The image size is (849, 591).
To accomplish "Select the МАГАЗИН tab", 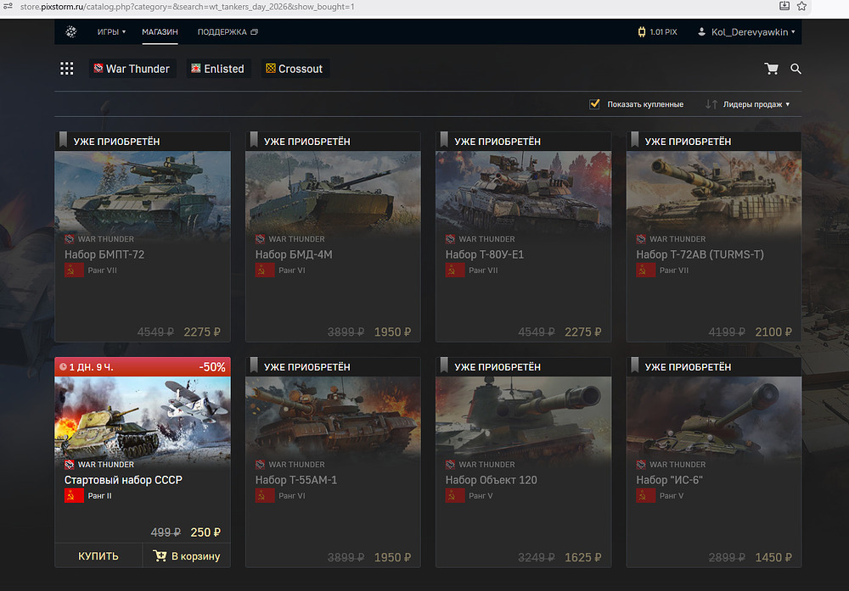I will coord(160,32).
